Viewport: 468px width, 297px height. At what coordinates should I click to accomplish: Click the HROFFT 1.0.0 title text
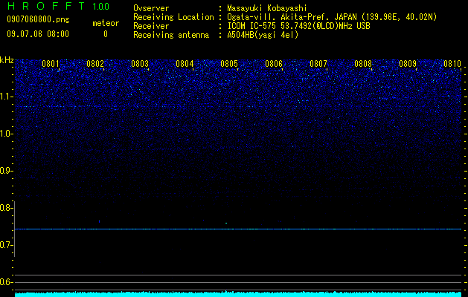58,6
